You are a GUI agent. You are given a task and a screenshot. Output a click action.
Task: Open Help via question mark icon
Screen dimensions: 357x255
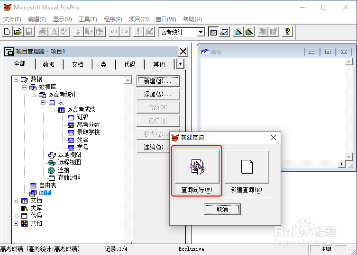pos(287,32)
